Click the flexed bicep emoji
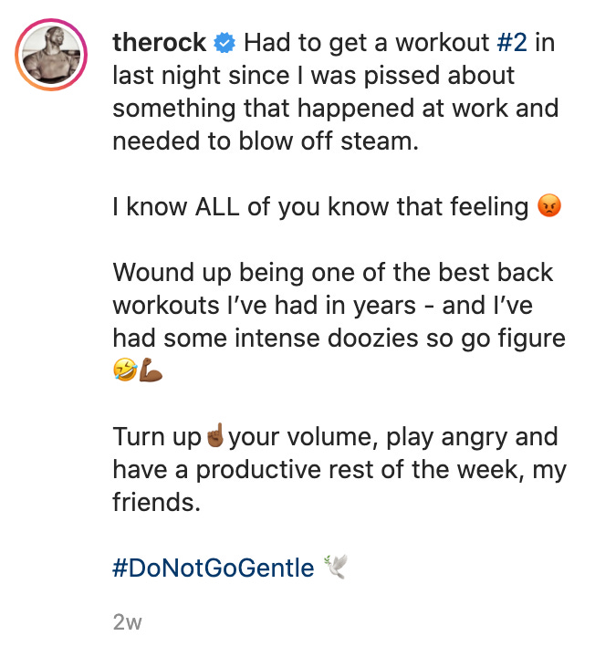This screenshot has width=595, height=657. 151,372
